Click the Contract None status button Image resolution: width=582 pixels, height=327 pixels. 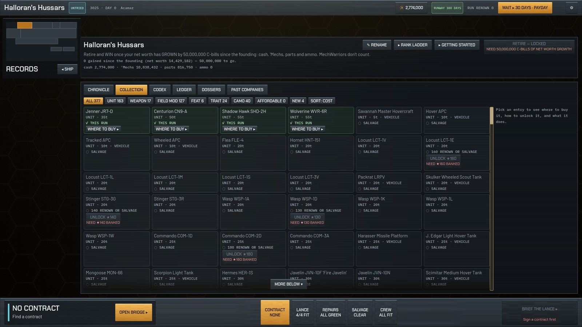[x=275, y=312]
